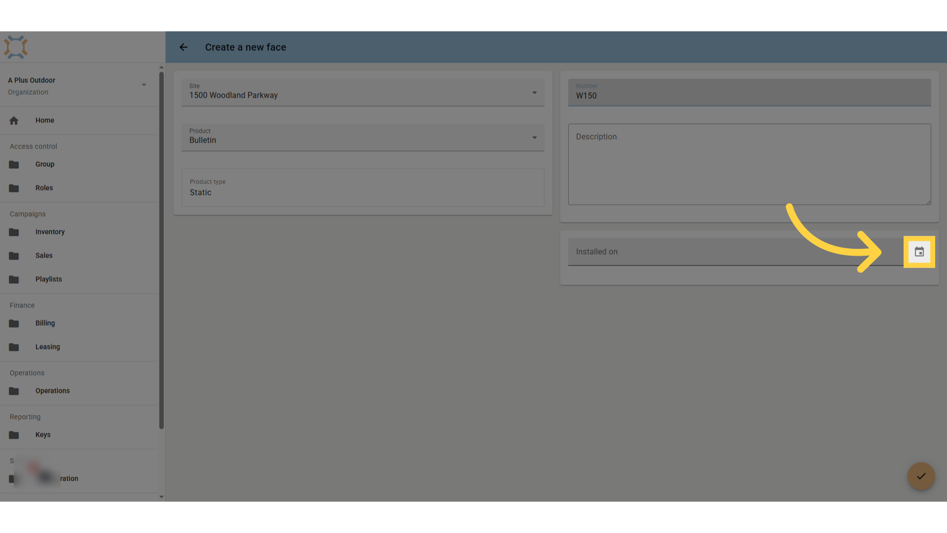Open Keys in sidebar
The height and width of the screenshot is (533, 947).
79,435
